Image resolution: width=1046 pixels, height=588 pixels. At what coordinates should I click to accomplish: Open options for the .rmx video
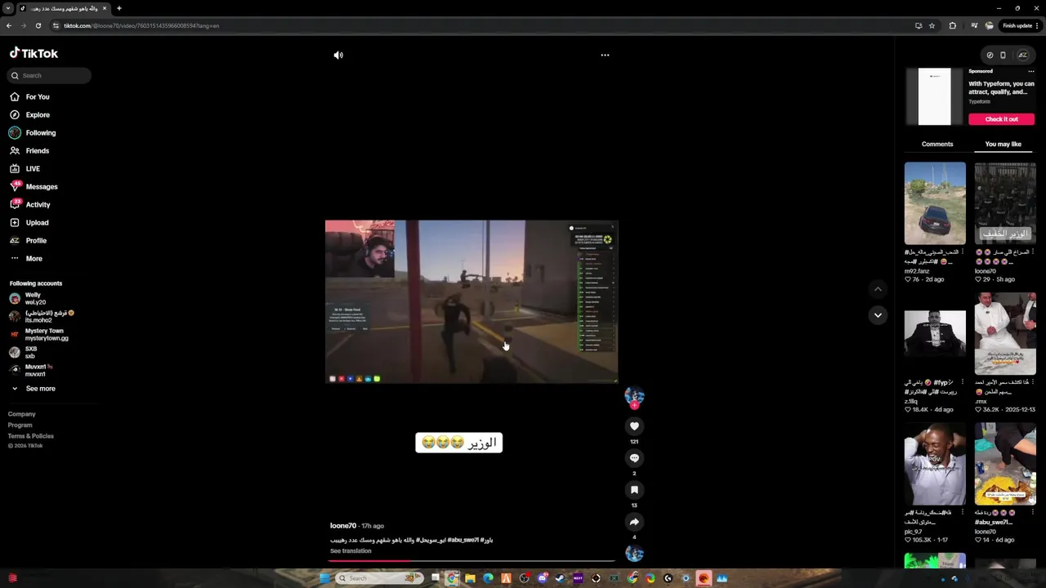click(x=1032, y=382)
